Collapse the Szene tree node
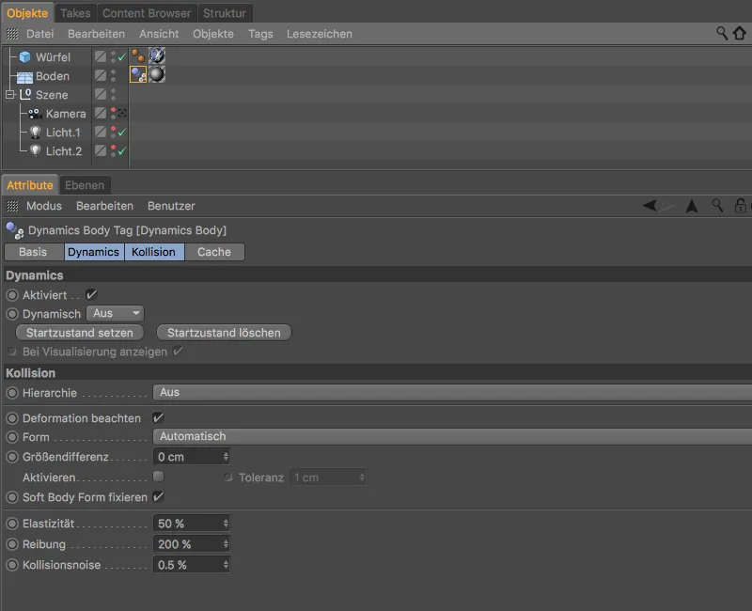Image resolution: width=752 pixels, height=611 pixels. click(x=10, y=95)
